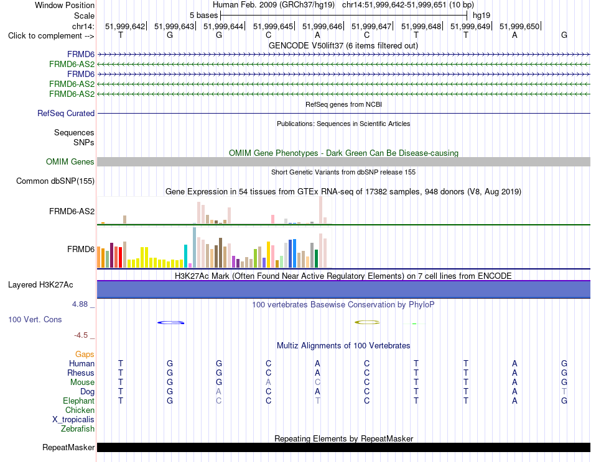Click the 4.88 upper PhyloP scale value
The width and height of the screenshot is (591, 462).
80,304
